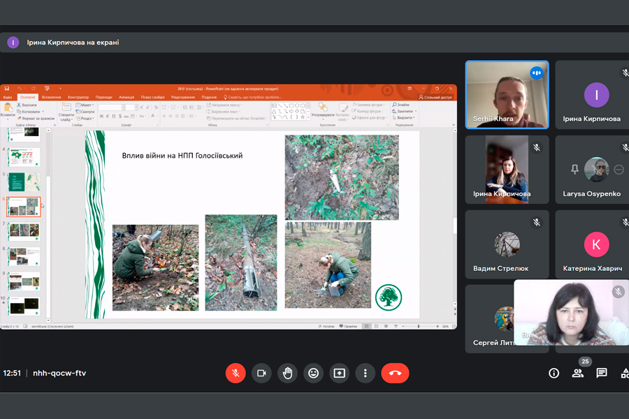Open Упорядкувати arrange menu

pos(322,111)
